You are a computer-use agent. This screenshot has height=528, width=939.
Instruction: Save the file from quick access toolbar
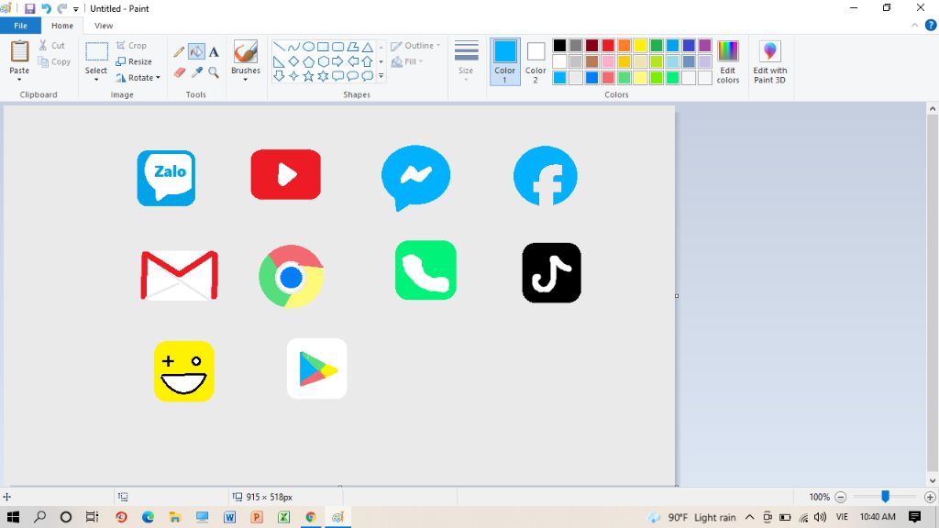[x=29, y=9]
